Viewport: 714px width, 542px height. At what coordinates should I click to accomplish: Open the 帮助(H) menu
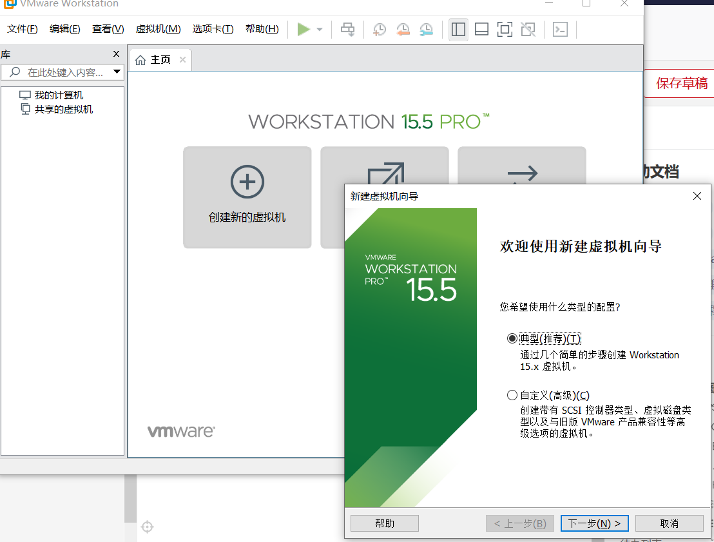(x=262, y=29)
